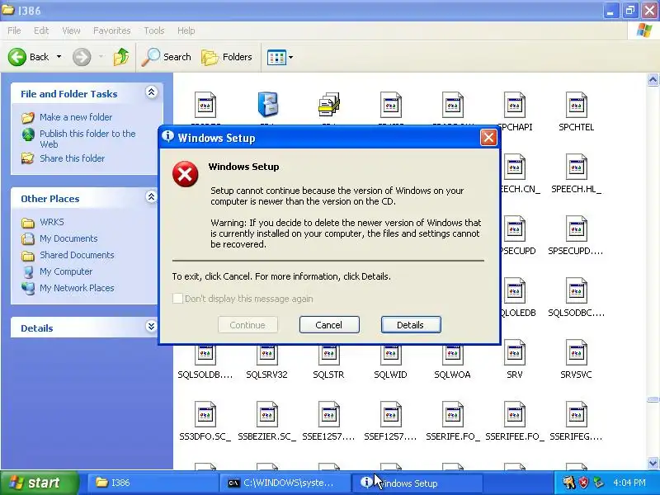This screenshot has width=660, height=495.
Task: Collapse the File and Folder Tasks panel
Action: click(151, 92)
